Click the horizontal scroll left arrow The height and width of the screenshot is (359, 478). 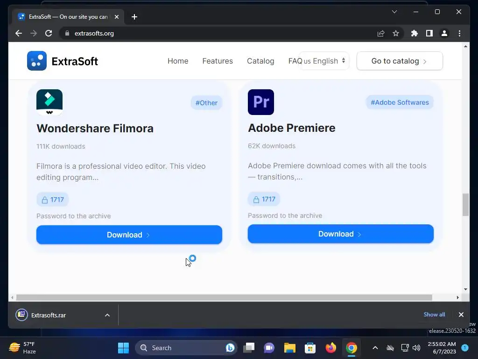[12, 297]
